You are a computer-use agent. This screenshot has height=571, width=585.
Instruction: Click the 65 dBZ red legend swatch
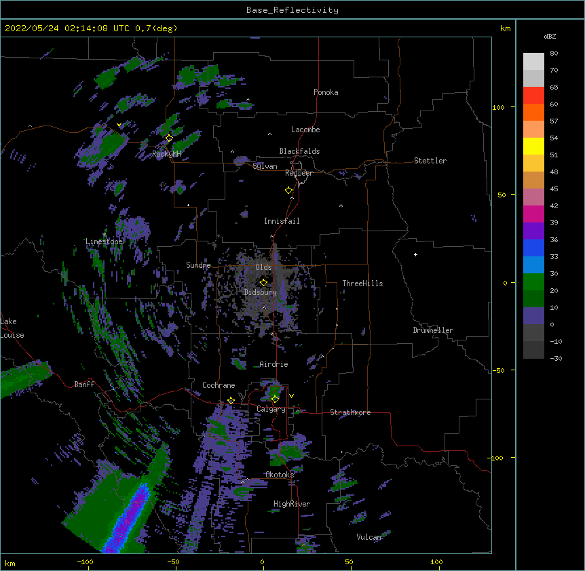[x=533, y=96]
